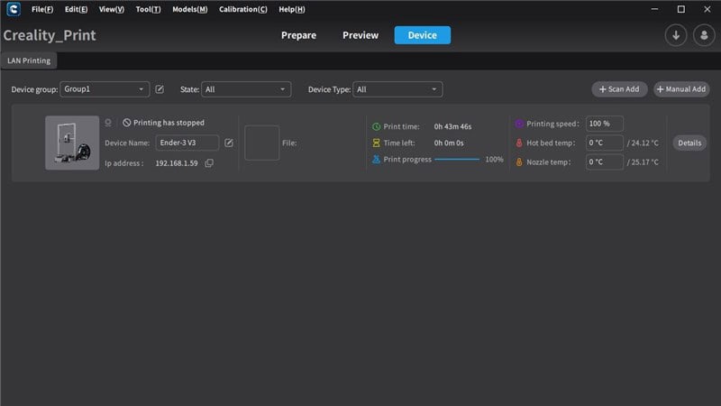721x406 pixels.
Task: Click the orange Nozzle temp icon
Action: [519, 162]
